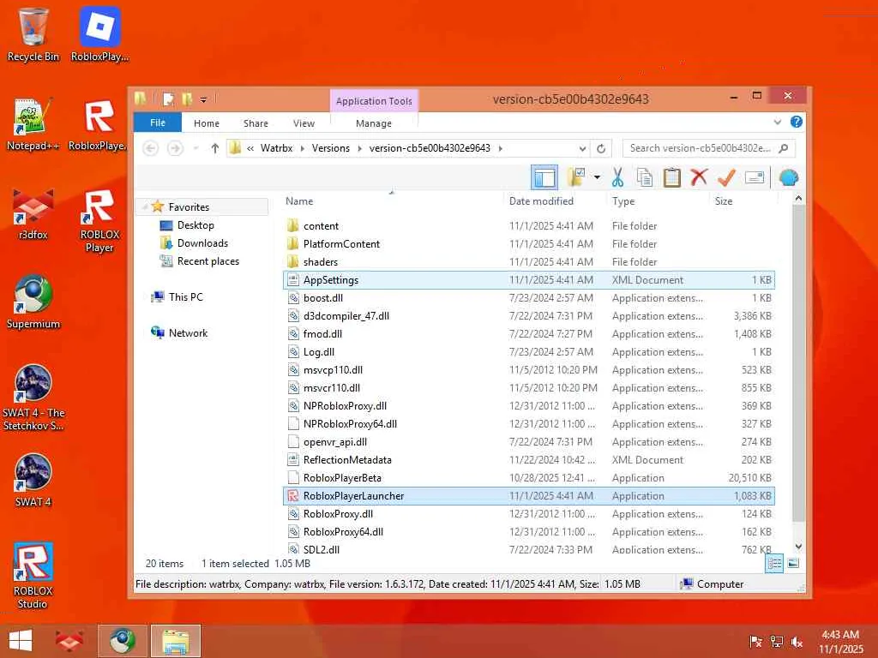Image resolution: width=878 pixels, height=658 pixels.
Task: Expand the address bar history dropdown
Action: click(582, 148)
